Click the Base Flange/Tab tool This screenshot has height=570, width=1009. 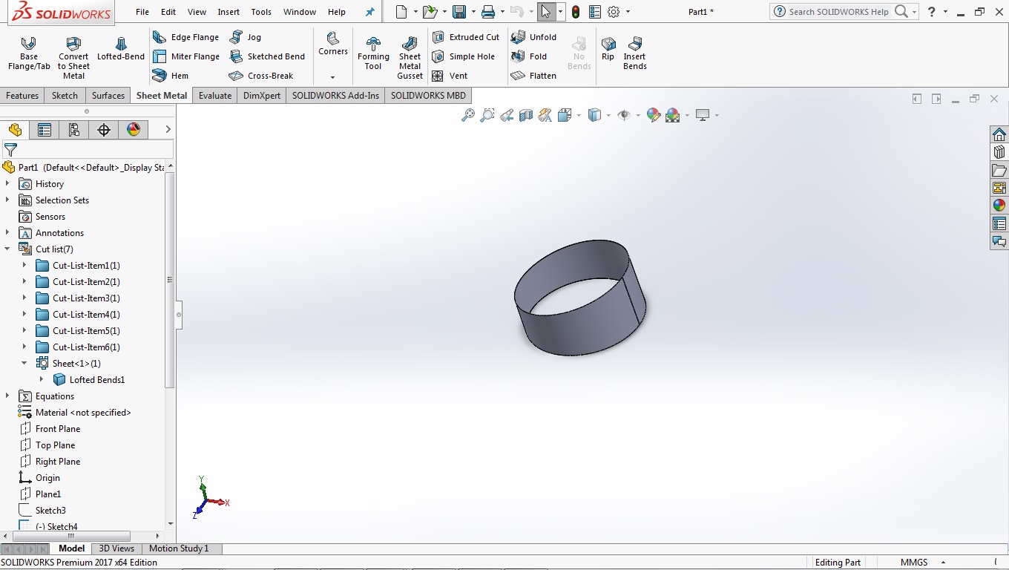[x=29, y=53]
